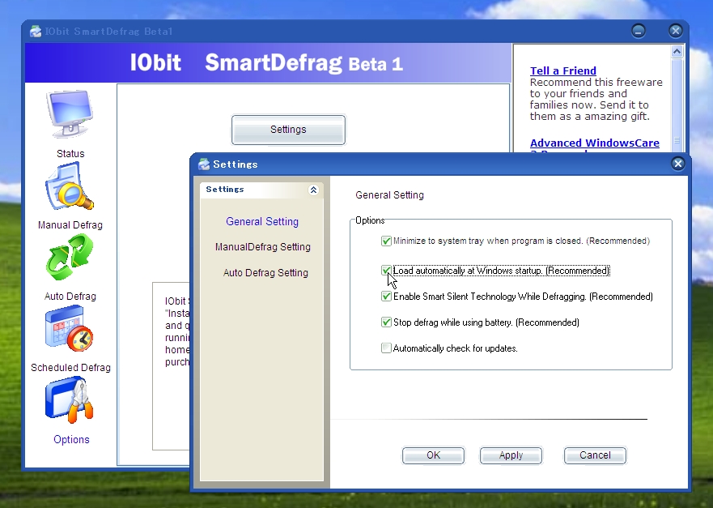Disable Smart Silent Technology While Defragging
The height and width of the screenshot is (508, 713).
386,297
